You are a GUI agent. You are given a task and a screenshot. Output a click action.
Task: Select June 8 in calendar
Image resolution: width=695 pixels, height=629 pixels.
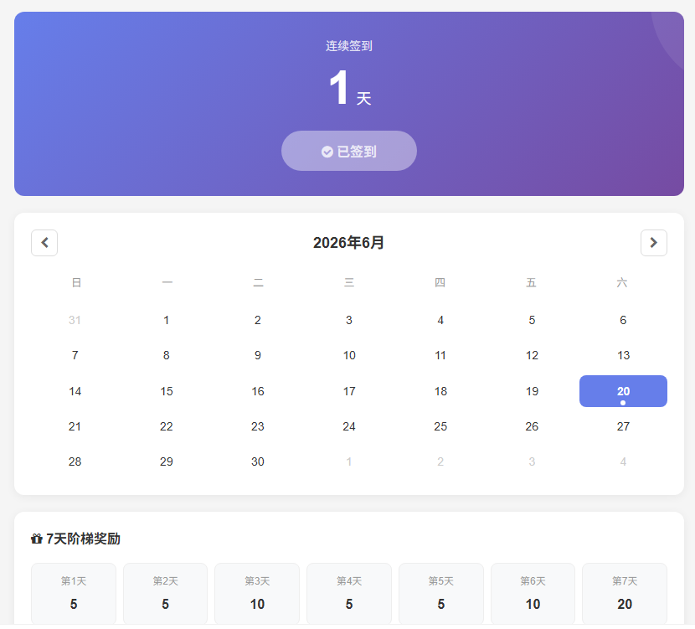(167, 355)
